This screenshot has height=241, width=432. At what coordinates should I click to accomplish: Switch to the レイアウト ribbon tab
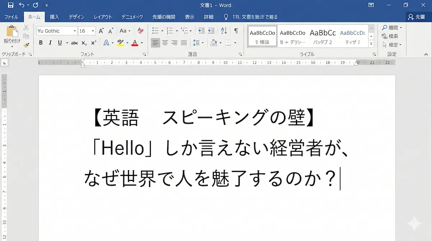pos(103,17)
